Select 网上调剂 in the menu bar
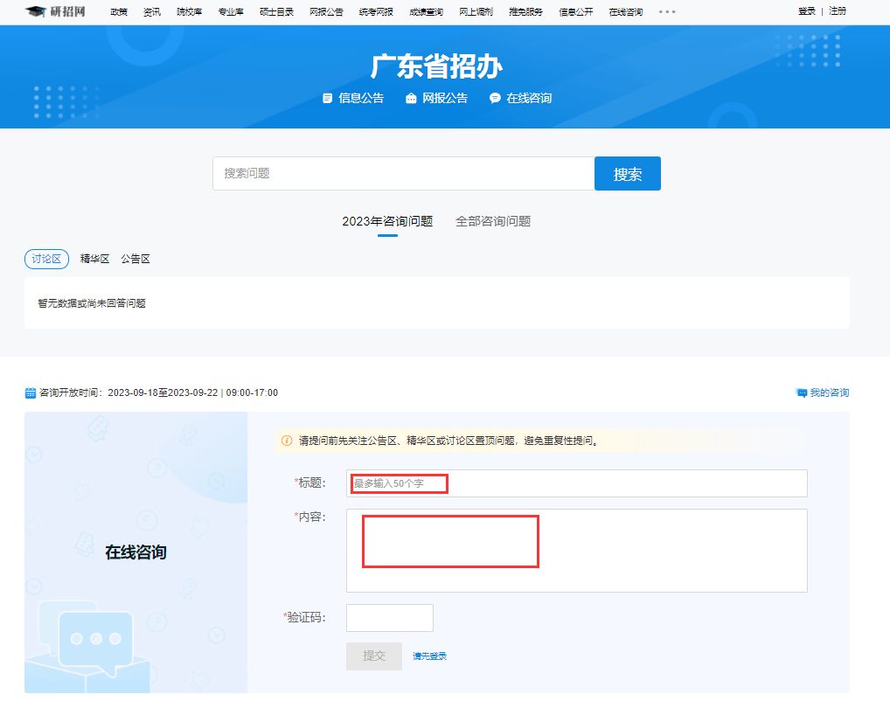The width and height of the screenshot is (890, 722). point(475,12)
